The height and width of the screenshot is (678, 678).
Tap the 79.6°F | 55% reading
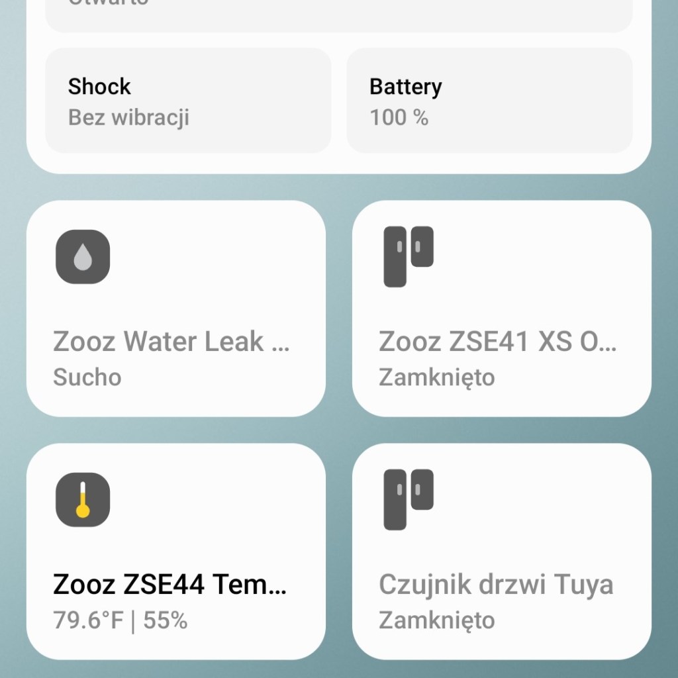120,620
